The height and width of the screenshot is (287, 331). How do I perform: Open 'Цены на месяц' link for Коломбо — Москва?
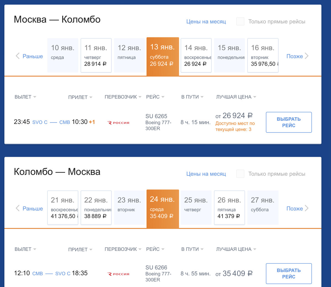206,174
